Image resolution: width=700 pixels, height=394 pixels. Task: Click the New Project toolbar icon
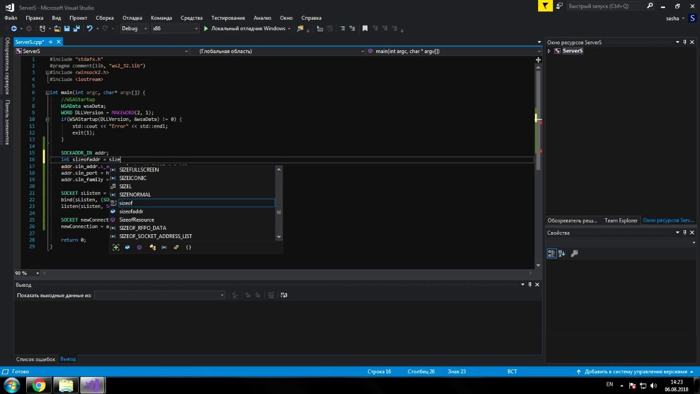click(x=43, y=28)
